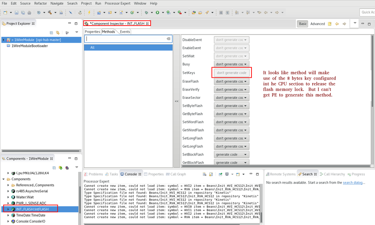Click the SetKeys don't generate code button
This screenshot has height=225, width=375.
[232, 73]
